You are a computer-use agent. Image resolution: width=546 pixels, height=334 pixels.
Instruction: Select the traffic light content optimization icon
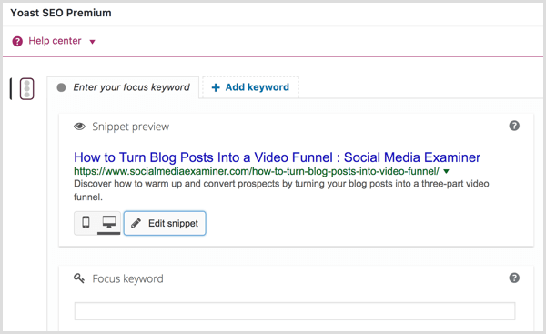(26, 89)
